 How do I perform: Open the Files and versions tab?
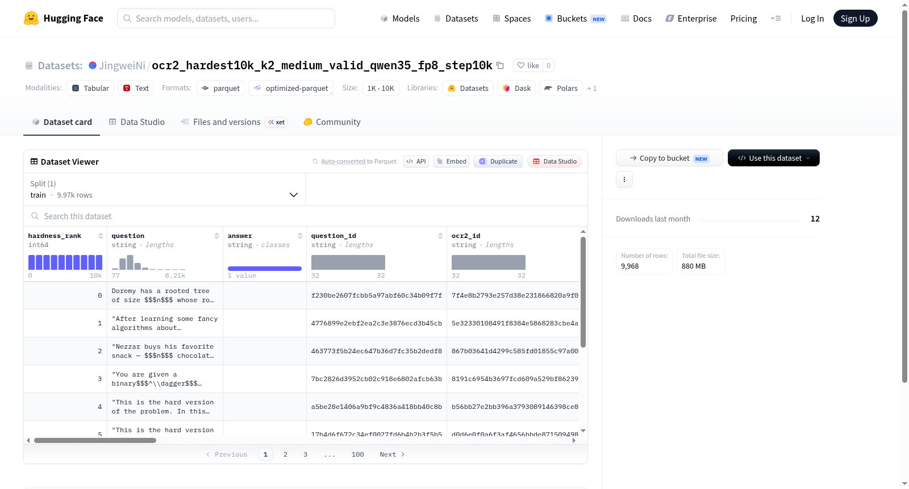click(x=234, y=122)
